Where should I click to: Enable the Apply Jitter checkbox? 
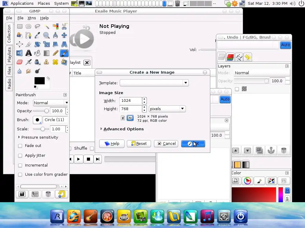click(20, 156)
